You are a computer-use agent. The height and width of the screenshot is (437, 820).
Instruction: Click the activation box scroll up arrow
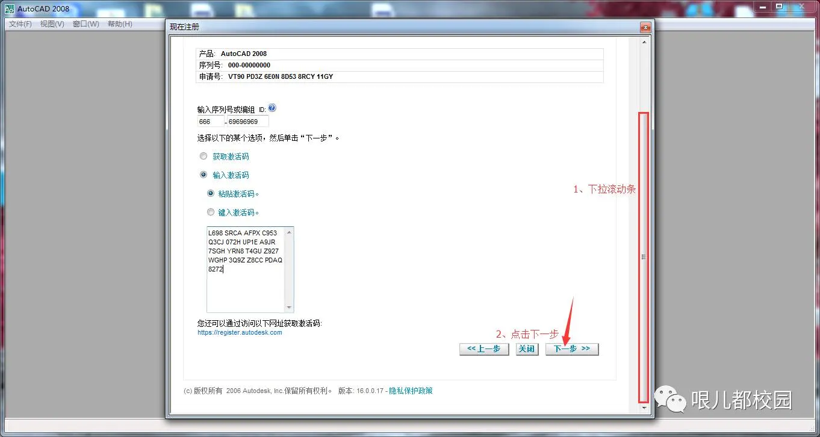pyautogui.click(x=290, y=232)
